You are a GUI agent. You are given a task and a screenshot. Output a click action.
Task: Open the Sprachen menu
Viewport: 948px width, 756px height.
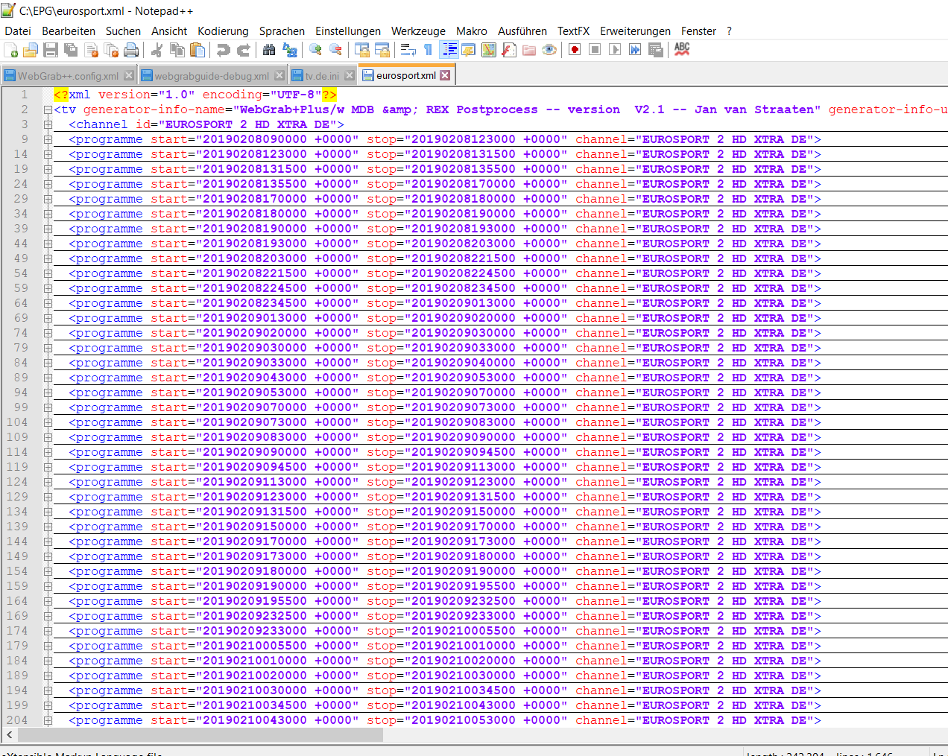[282, 31]
